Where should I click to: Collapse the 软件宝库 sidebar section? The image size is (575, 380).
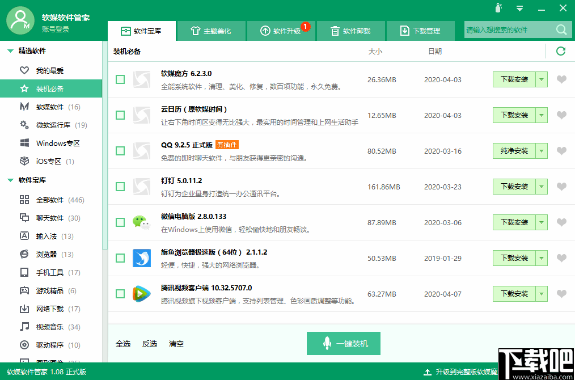tap(10, 180)
